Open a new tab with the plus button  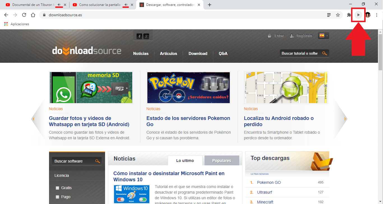point(210,5)
